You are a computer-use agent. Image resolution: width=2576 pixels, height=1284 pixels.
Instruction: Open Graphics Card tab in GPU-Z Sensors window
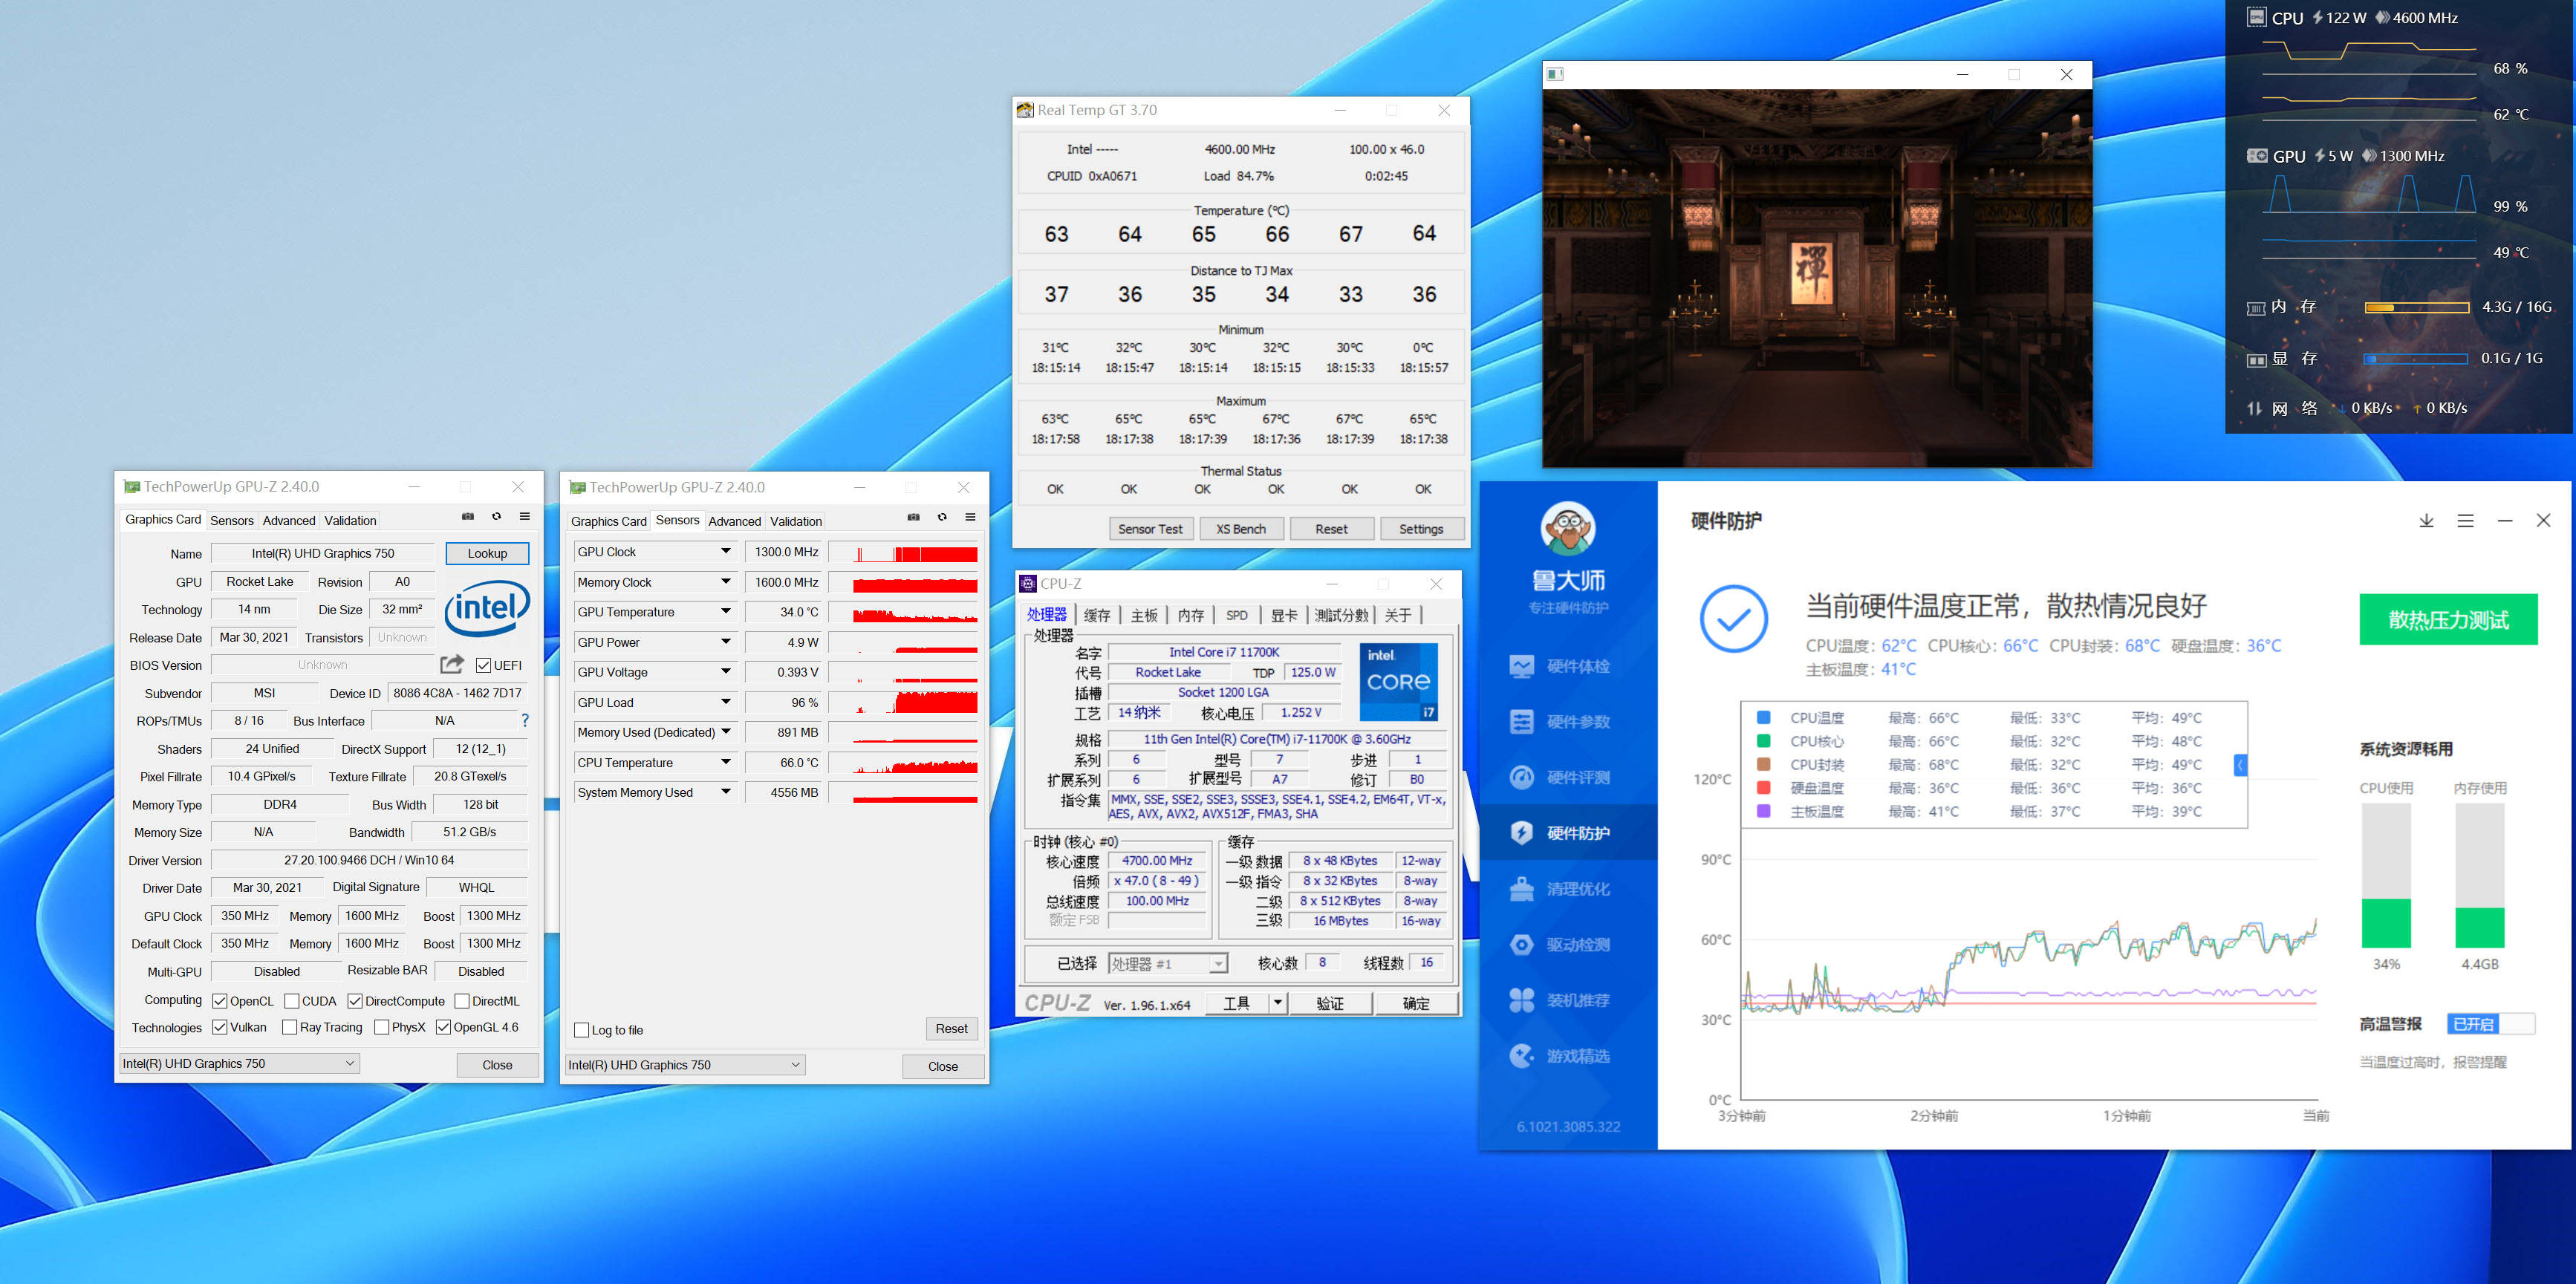608,522
